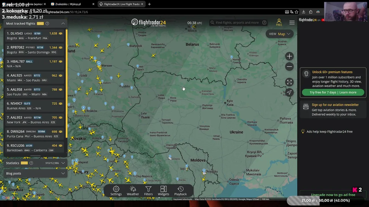This screenshot has width=369, height=207.
Task: Open browser extensions puzzle icon
Action: click(310, 12)
